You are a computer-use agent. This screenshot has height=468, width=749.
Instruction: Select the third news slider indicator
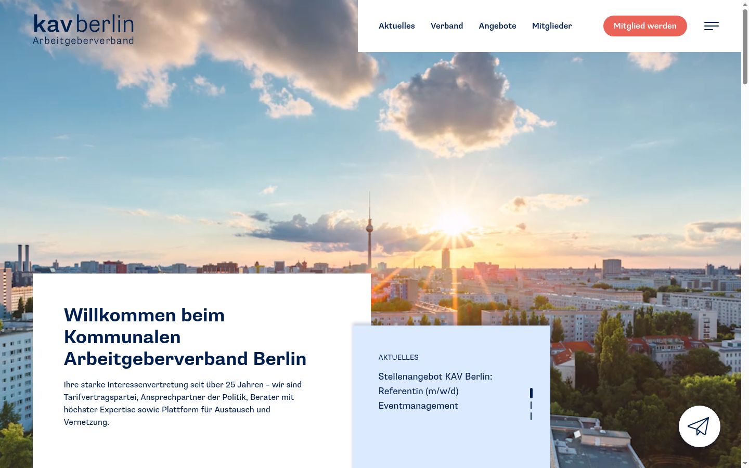[531, 416]
